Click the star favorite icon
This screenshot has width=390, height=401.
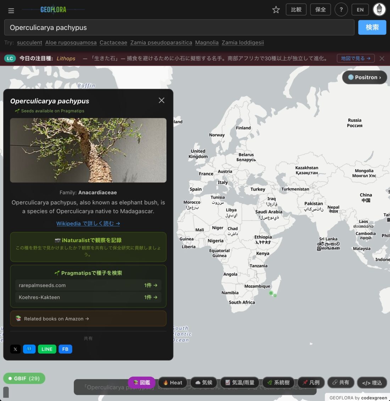pyautogui.click(x=276, y=10)
